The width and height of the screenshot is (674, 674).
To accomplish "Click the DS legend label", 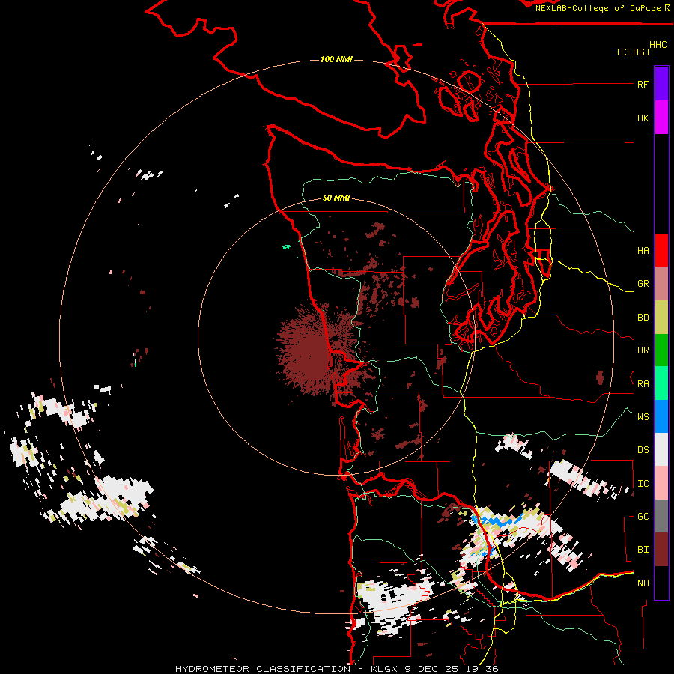I will [643, 450].
